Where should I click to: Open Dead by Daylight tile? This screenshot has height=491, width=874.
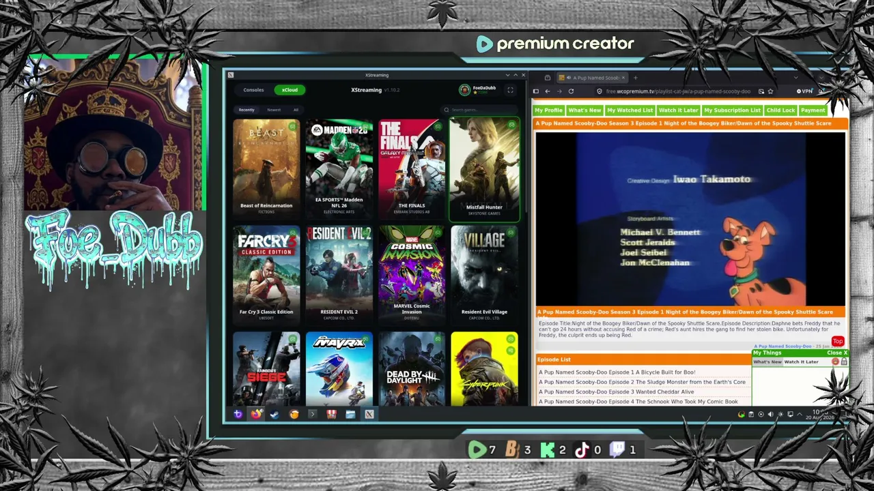412,369
